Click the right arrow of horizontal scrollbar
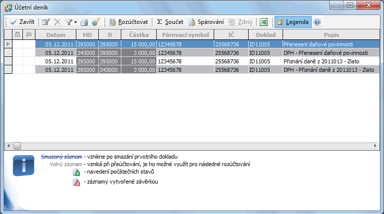 tap(377, 146)
